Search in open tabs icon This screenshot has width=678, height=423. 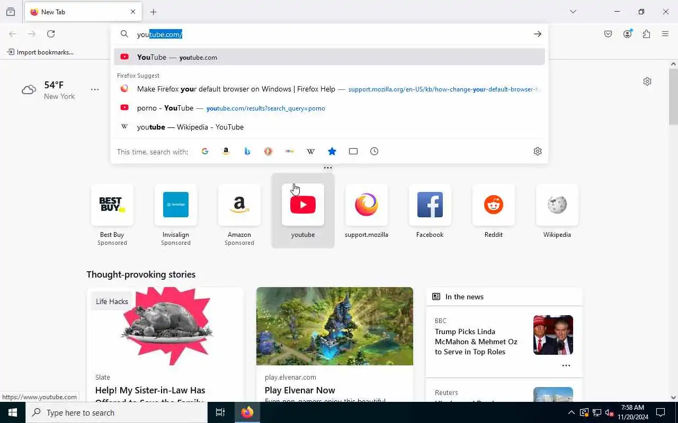coord(353,151)
